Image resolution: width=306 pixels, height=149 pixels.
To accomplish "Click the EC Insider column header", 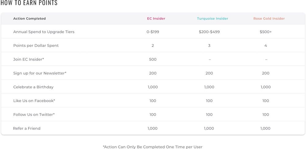I will click(156, 18).
